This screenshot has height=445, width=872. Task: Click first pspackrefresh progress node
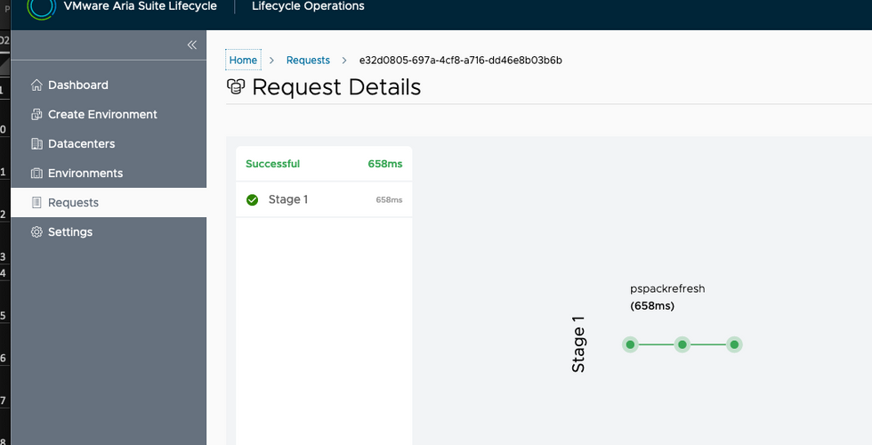pos(630,344)
